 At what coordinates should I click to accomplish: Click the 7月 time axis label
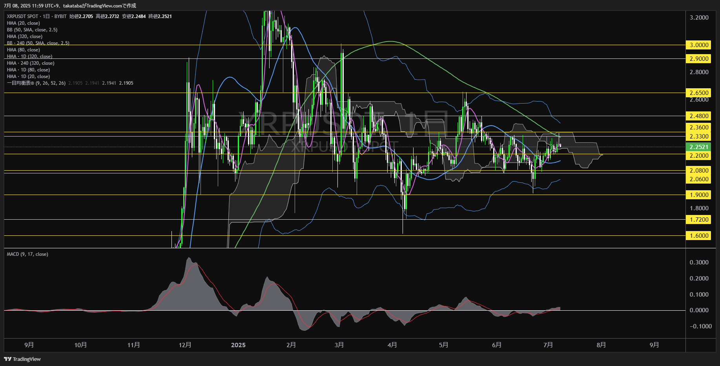pyautogui.click(x=548, y=345)
